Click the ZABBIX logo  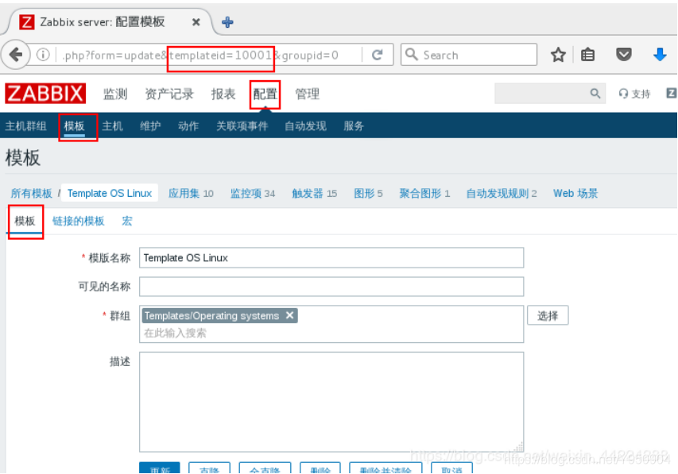coord(45,94)
